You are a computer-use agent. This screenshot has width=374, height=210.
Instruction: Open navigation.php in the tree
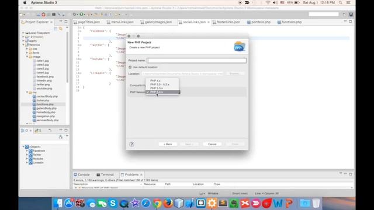coord(44,116)
